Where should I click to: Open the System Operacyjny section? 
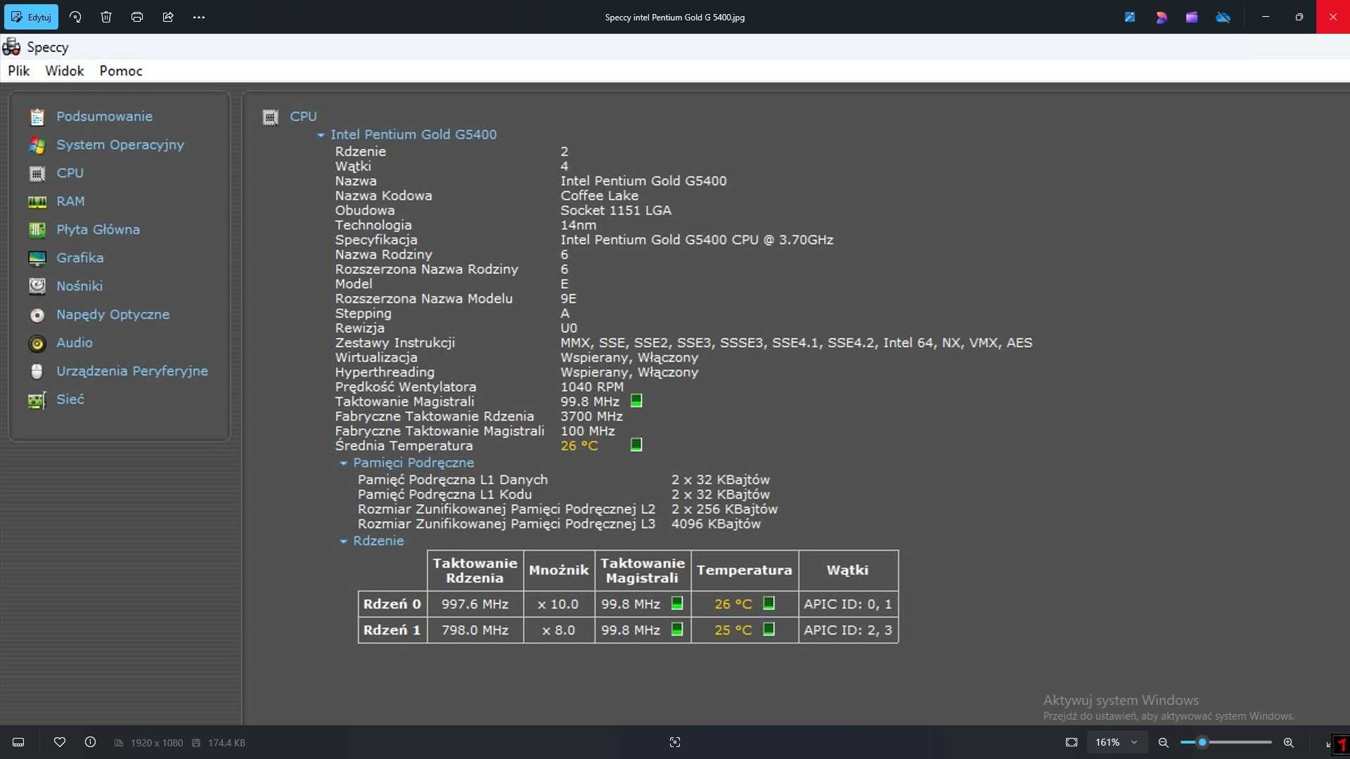tap(120, 145)
